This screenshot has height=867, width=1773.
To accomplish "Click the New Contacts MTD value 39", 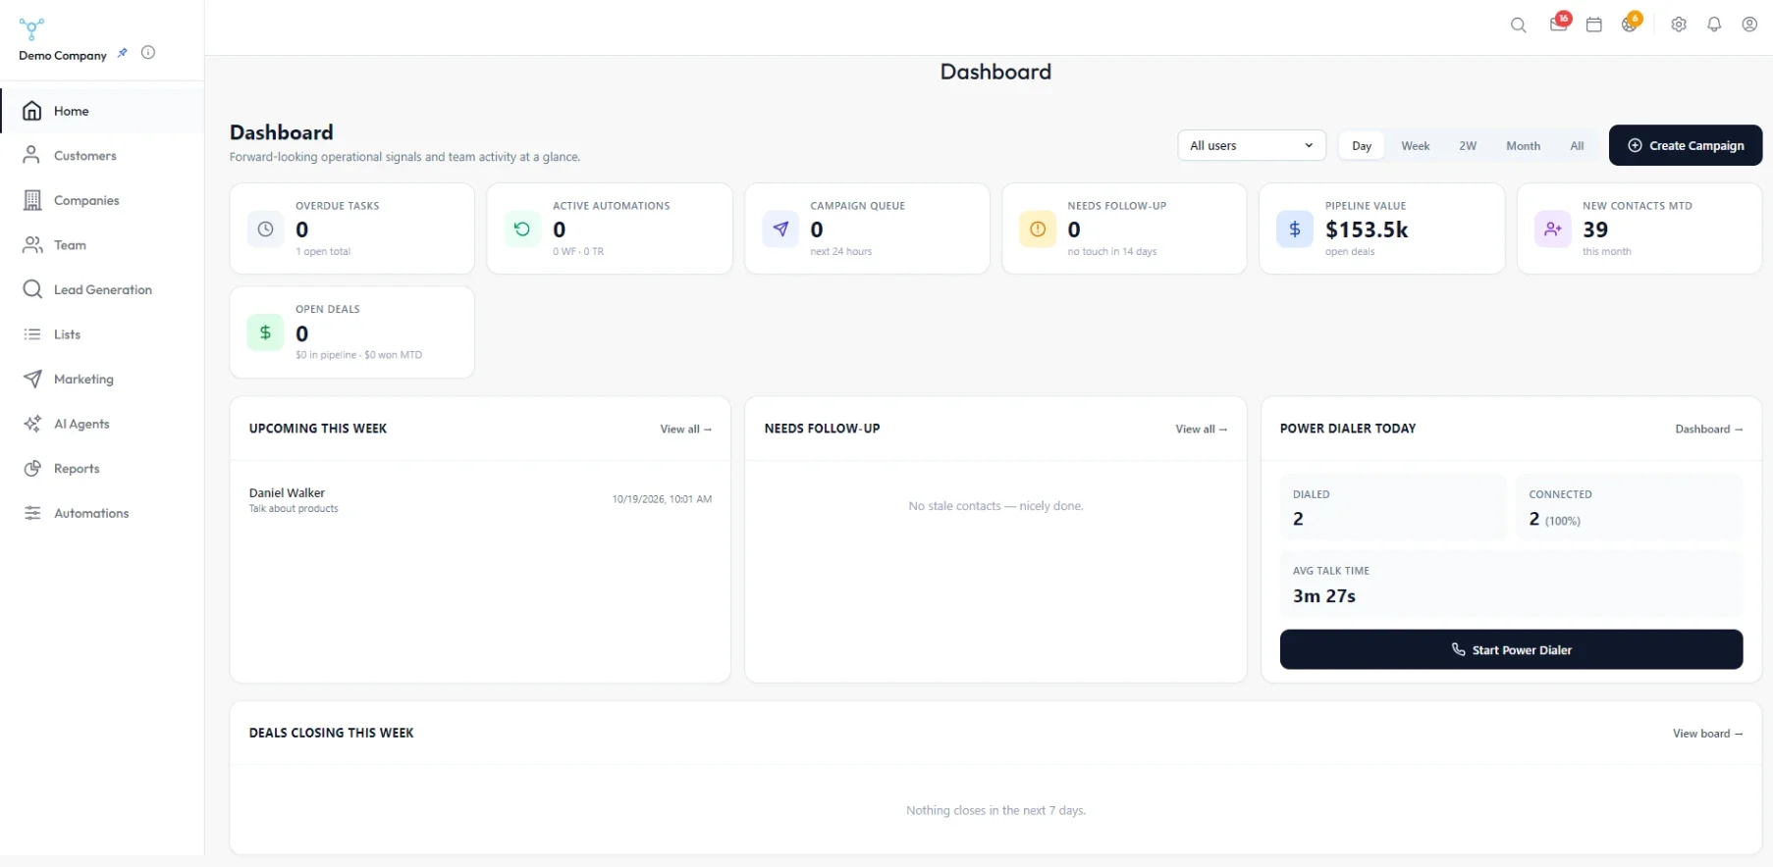I will [x=1595, y=229].
